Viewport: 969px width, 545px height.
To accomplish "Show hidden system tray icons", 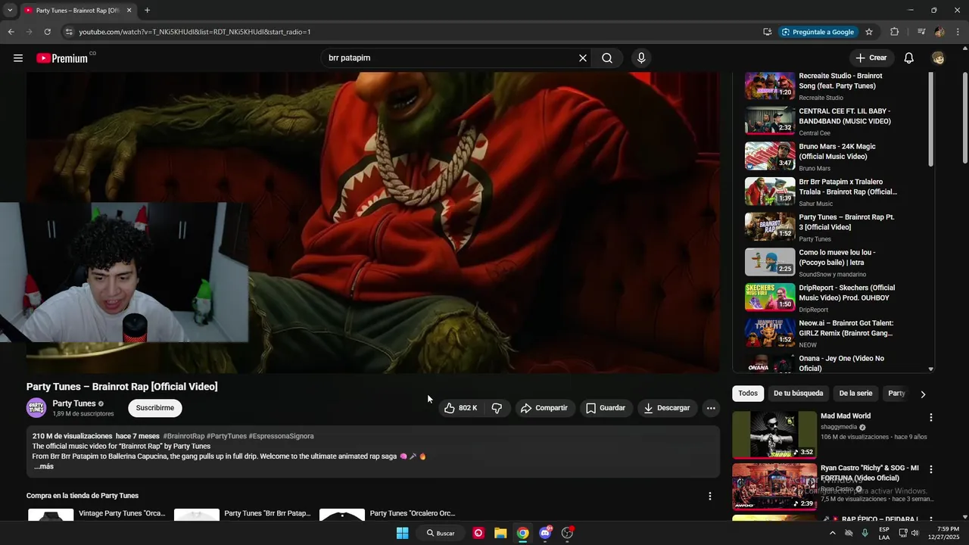I will (833, 533).
